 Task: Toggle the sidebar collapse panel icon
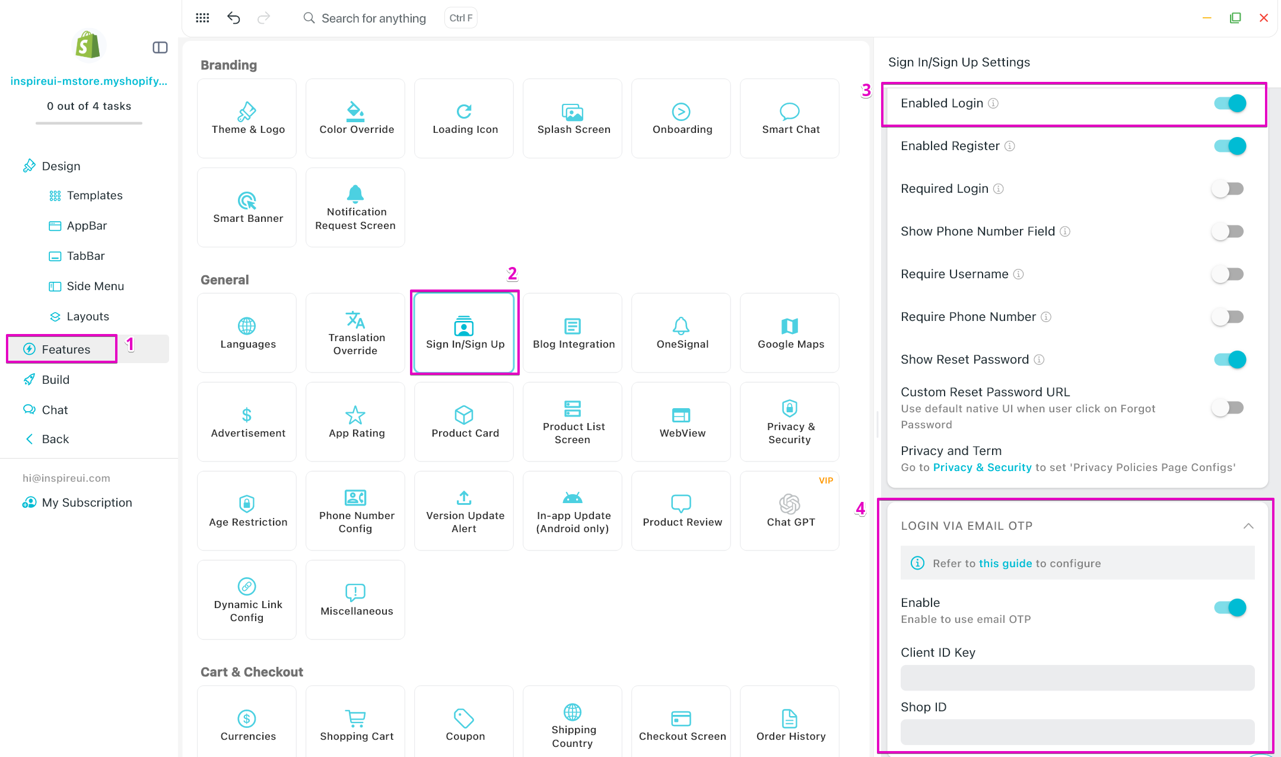click(160, 47)
